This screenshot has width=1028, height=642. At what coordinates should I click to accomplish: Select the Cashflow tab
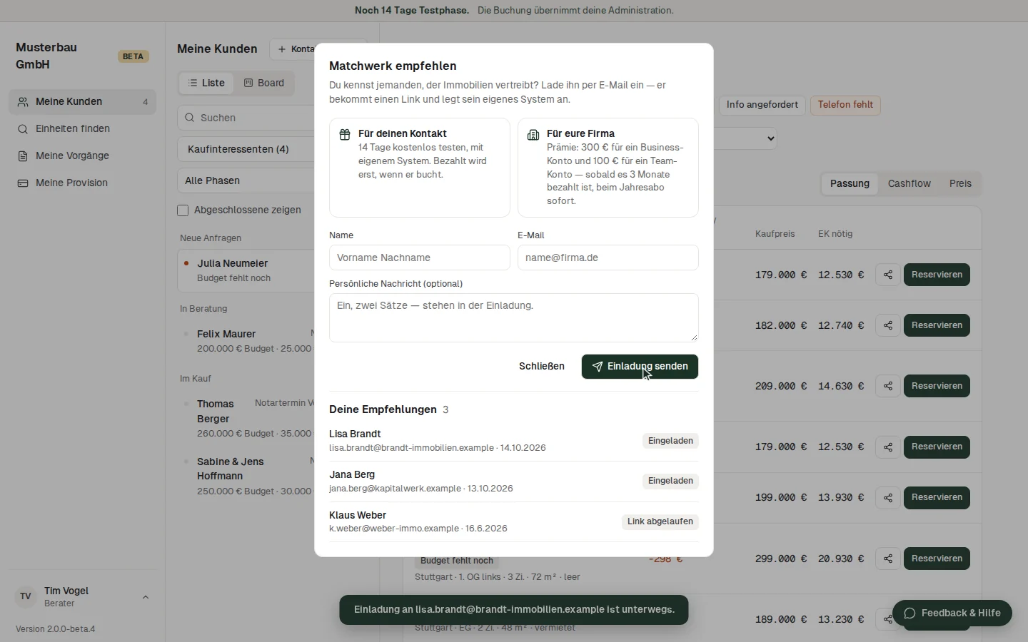point(909,183)
